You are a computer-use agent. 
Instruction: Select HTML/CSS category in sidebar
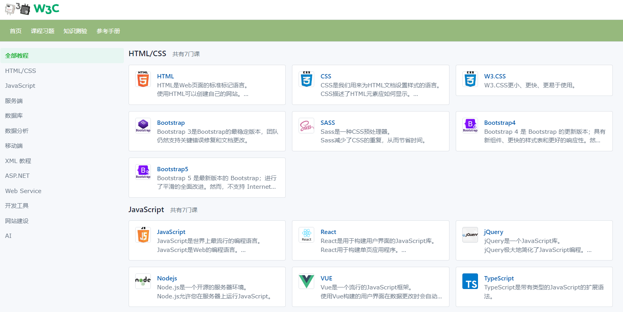(x=62, y=71)
